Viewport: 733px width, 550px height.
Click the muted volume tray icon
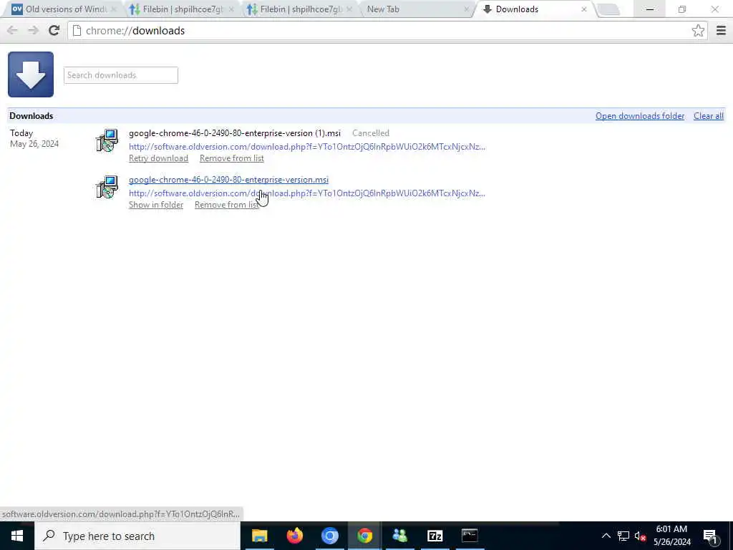click(640, 536)
